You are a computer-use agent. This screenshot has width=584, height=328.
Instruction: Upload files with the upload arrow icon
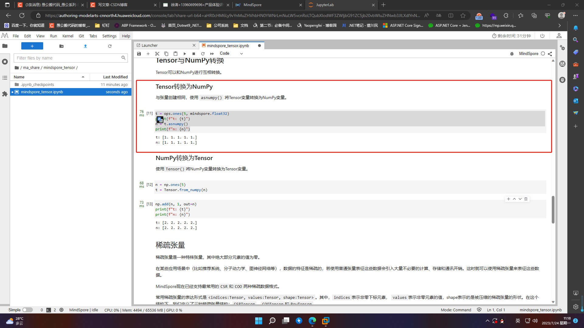85,46
